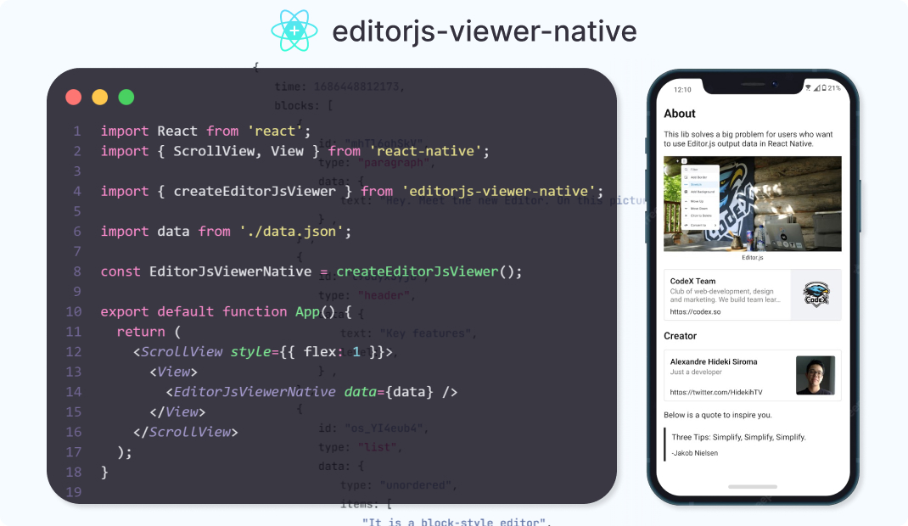Image resolution: width=908 pixels, height=526 pixels.
Task: Click 'ScrollView, View' import on line 2
Action: point(238,151)
